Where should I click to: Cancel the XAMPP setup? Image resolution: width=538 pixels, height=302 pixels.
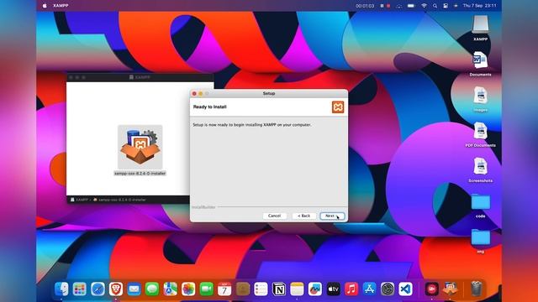tap(275, 216)
